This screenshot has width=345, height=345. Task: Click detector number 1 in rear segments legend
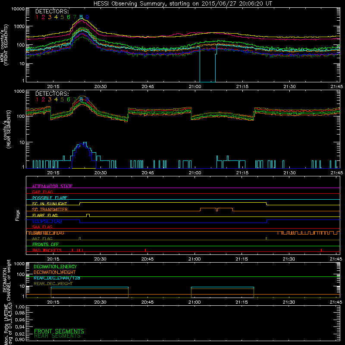tap(37, 100)
